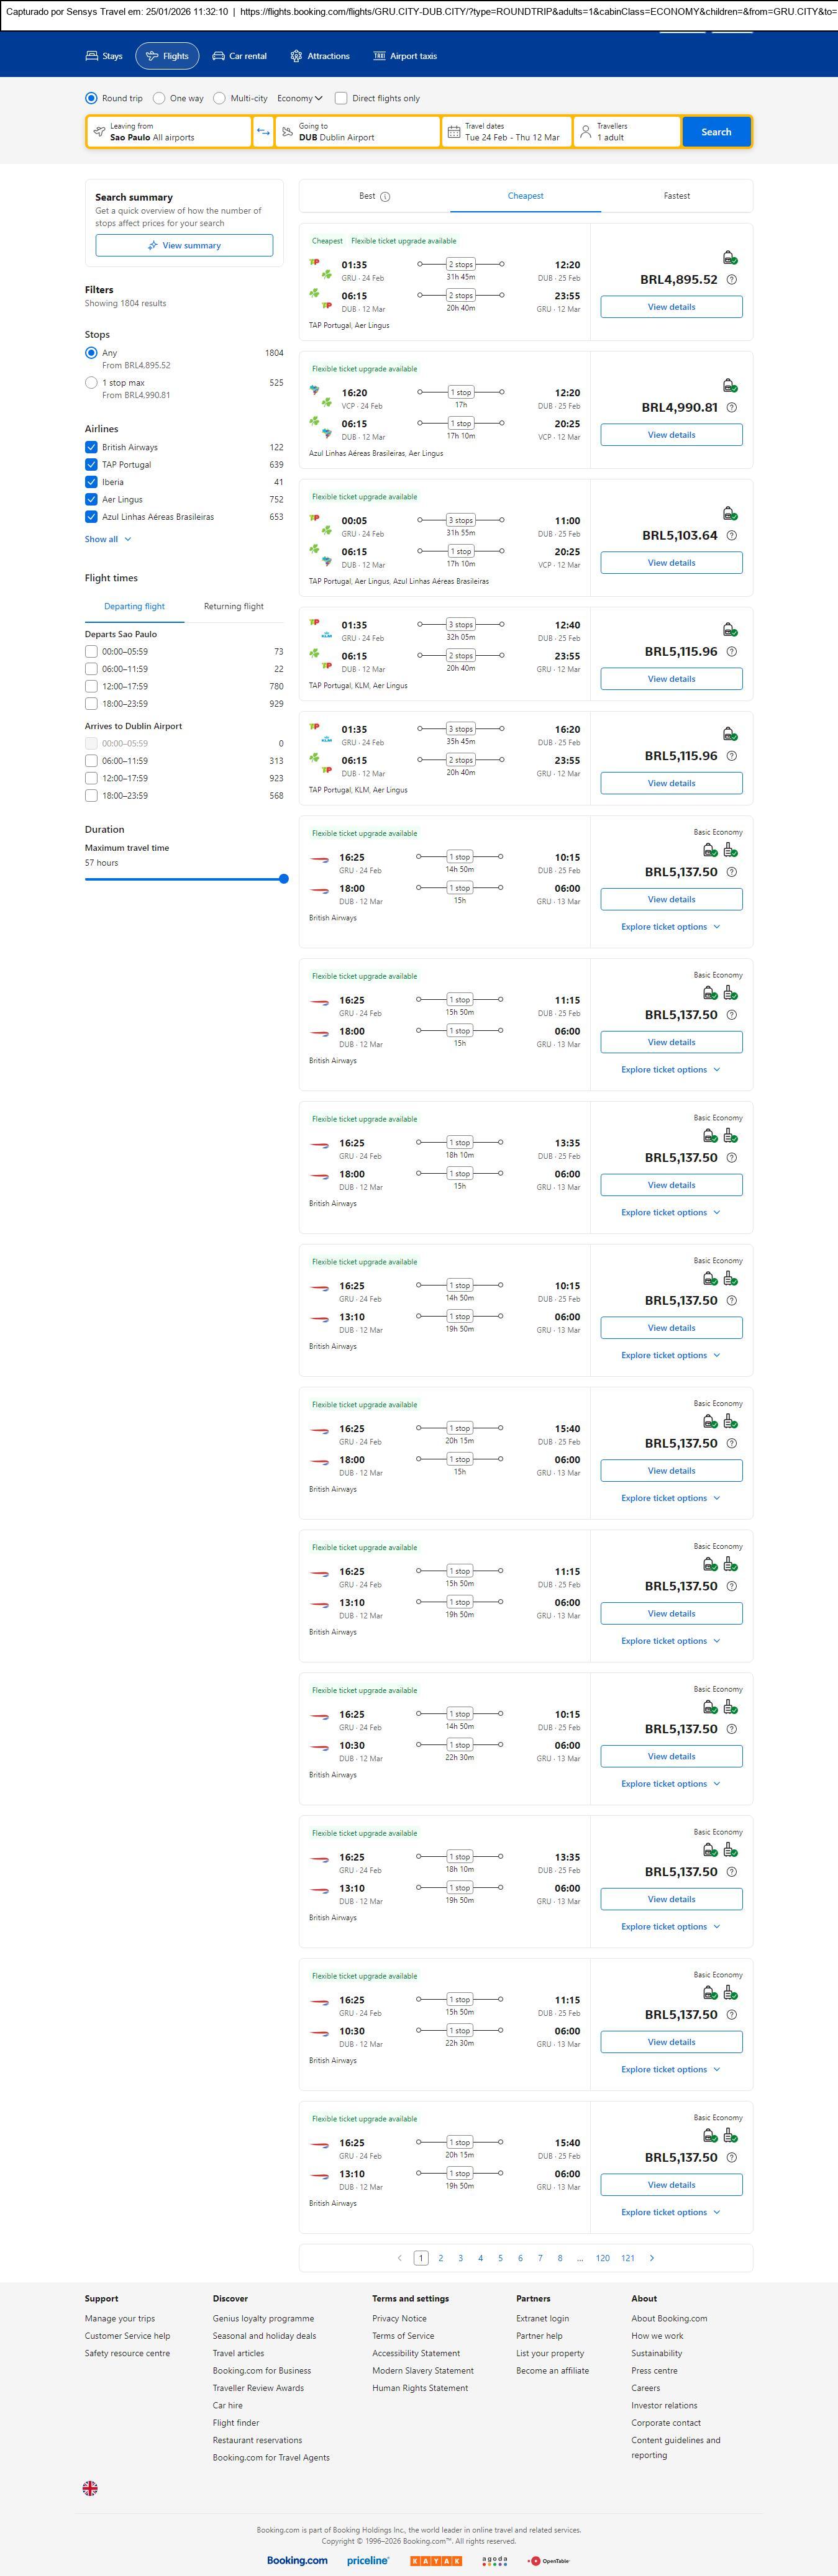Click the View summary button
Screen dimensions: 838x2576
(184, 246)
